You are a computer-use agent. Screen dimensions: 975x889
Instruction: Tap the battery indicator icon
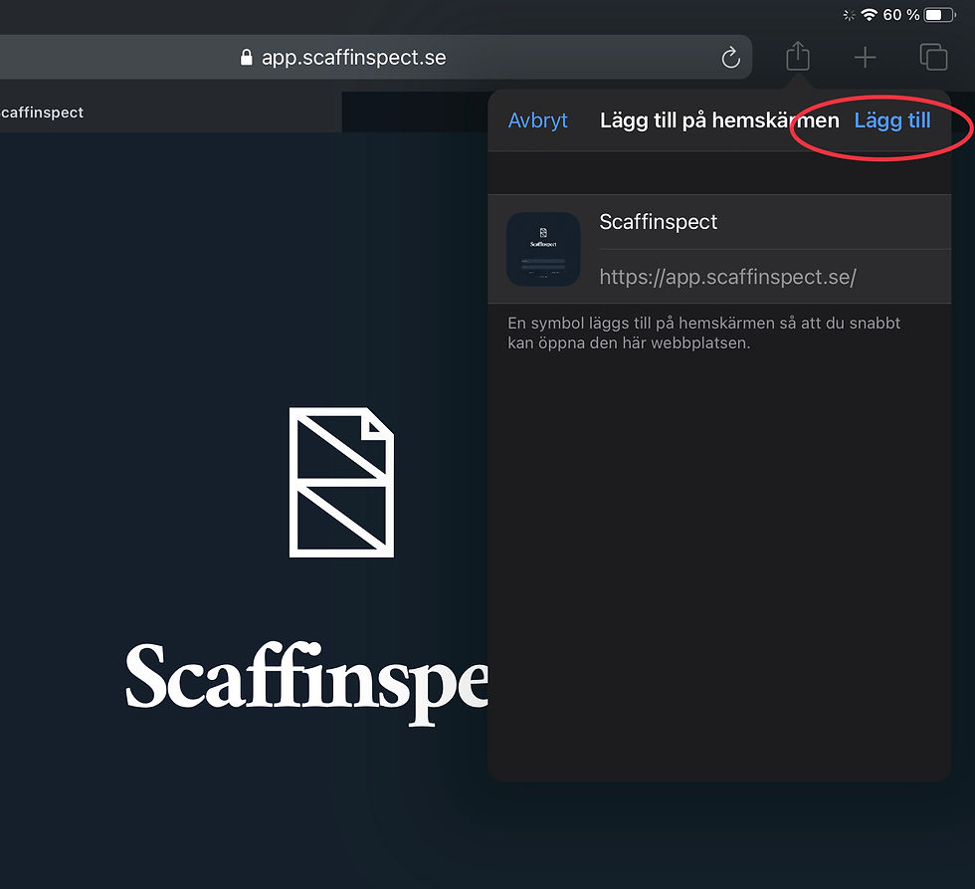[939, 14]
